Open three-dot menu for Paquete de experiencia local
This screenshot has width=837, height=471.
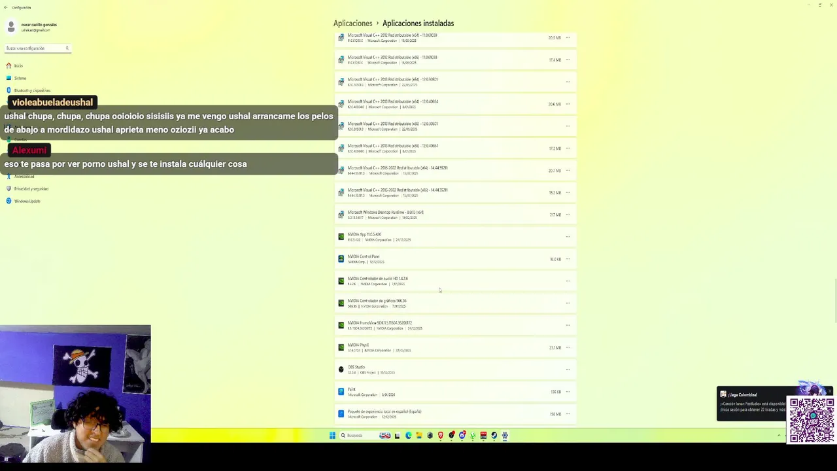pyautogui.click(x=568, y=414)
